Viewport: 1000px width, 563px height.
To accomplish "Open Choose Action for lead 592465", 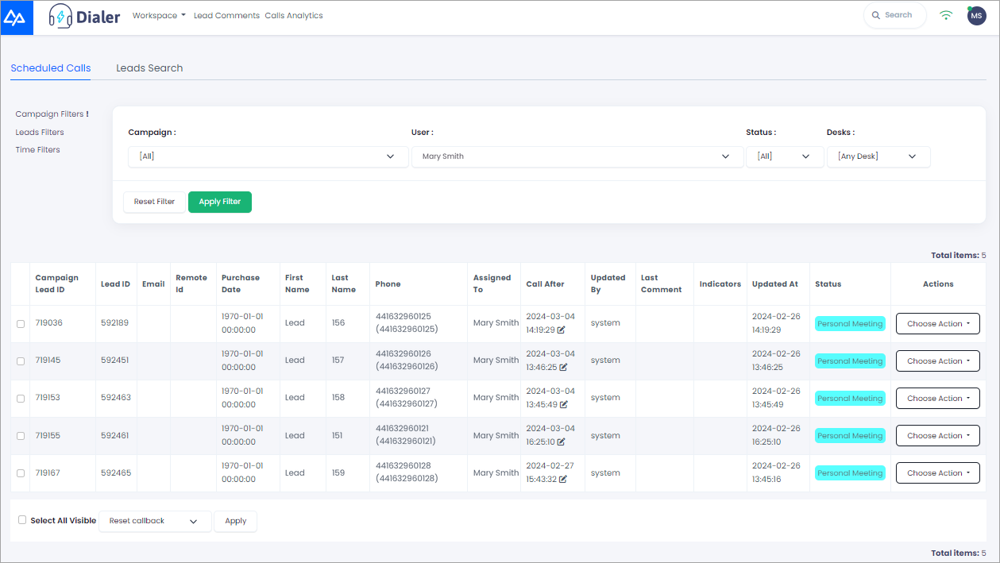I will coord(938,473).
